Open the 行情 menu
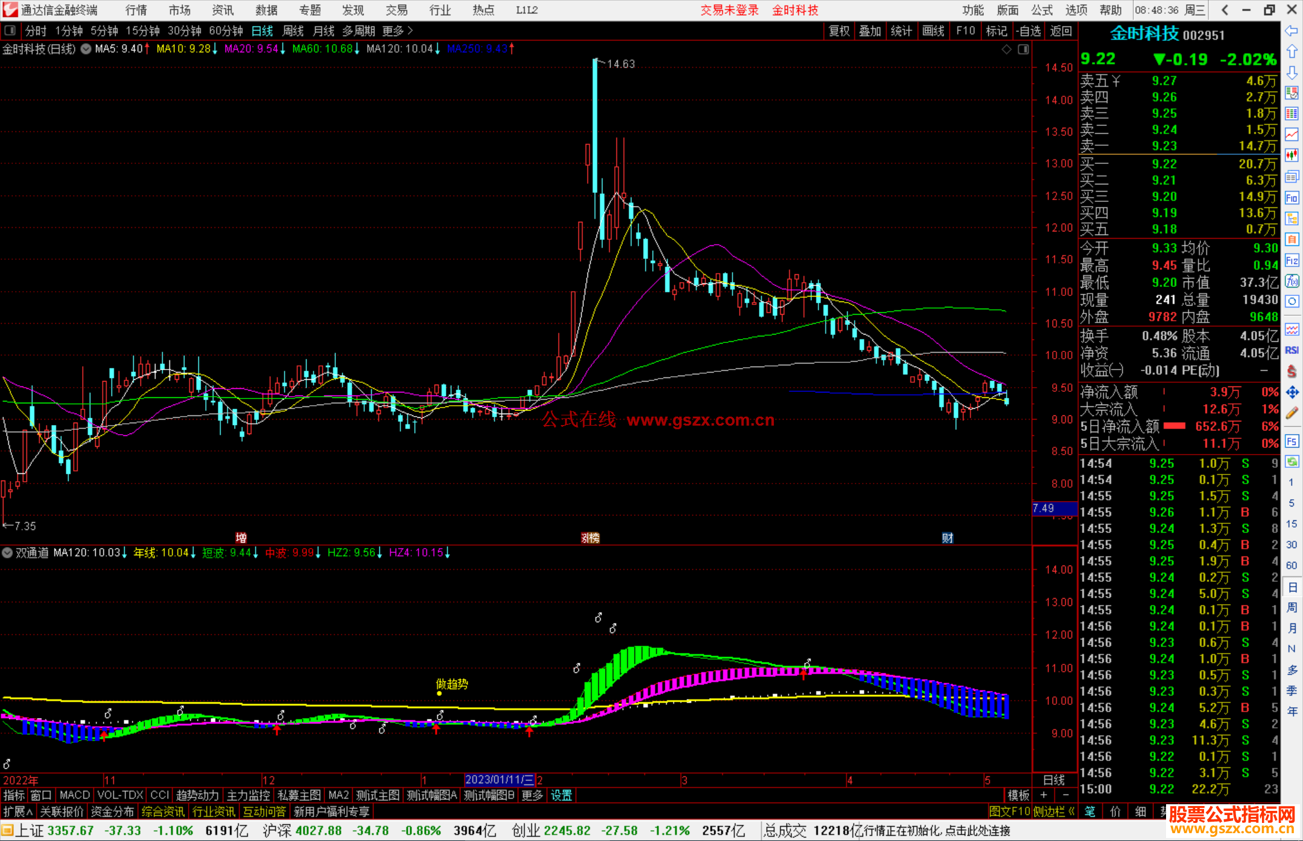This screenshot has height=841, width=1303. click(x=136, y=10)
